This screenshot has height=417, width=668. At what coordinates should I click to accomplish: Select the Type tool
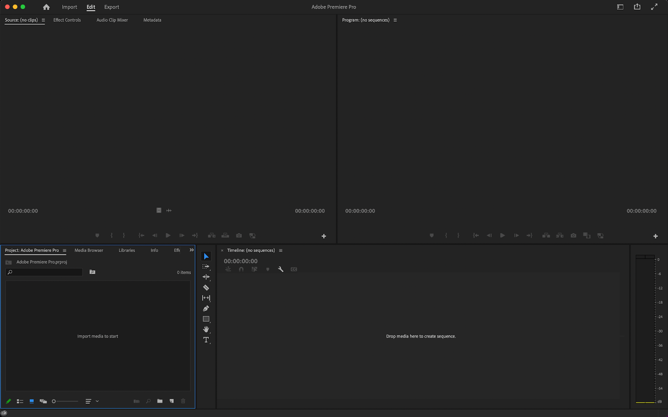click(x=206, y=340)
